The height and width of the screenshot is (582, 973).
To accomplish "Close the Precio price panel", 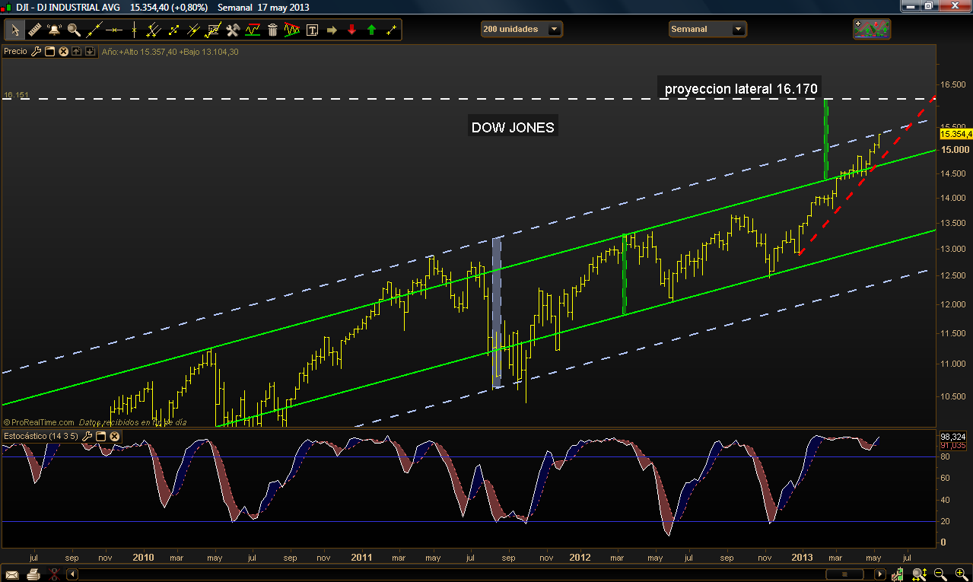I will [63, 52].
